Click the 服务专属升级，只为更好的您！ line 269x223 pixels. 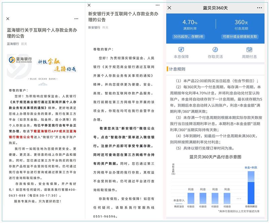tap(38, 201)
